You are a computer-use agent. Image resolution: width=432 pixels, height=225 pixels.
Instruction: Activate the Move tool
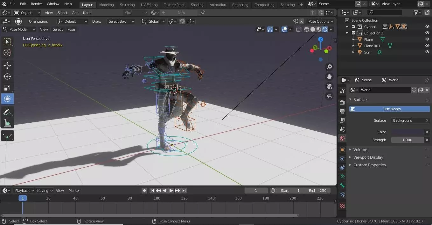tap(7, 66)
